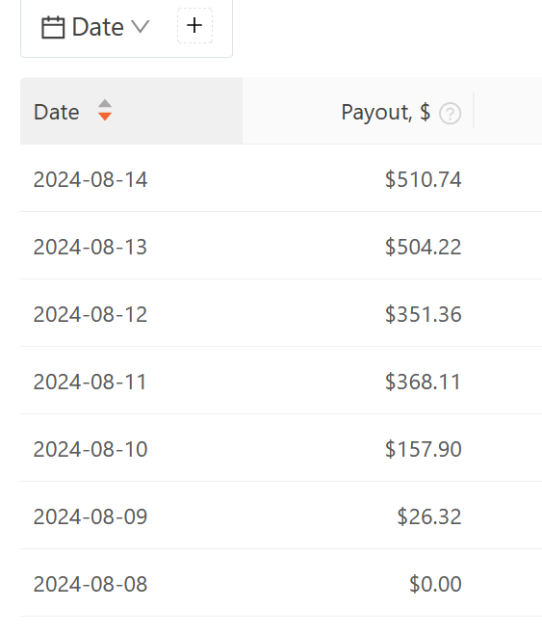Click the $351.36 payout value
Screen dimensions: 542x634
point(423,314)
